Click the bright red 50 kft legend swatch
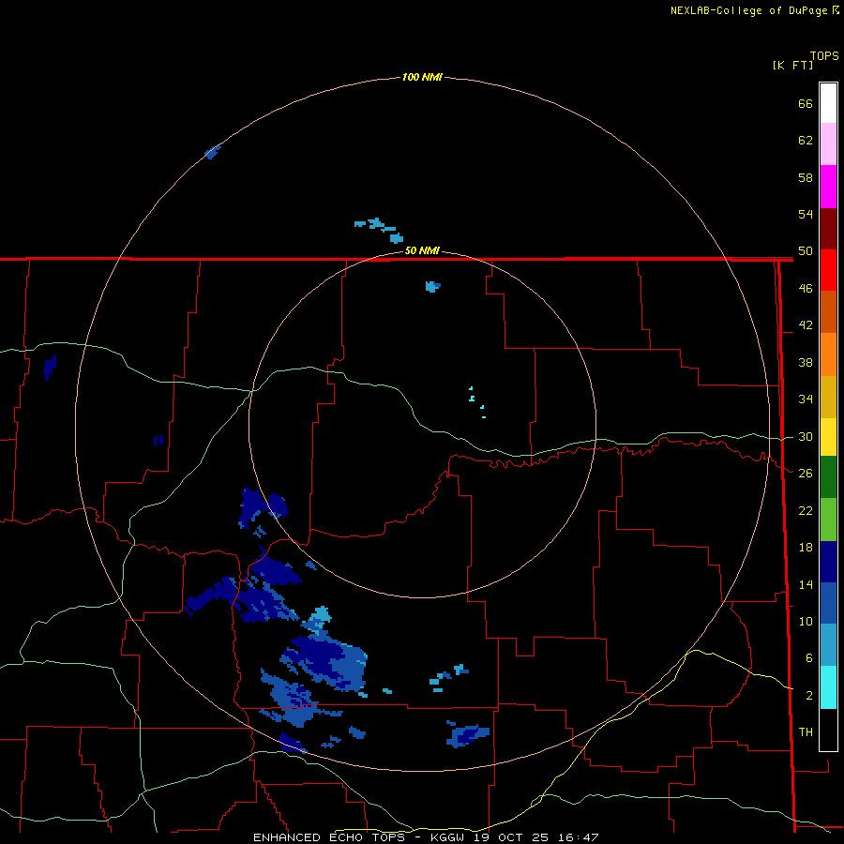The height and width of the screenshot is (844, 844). tap(828, 270)
